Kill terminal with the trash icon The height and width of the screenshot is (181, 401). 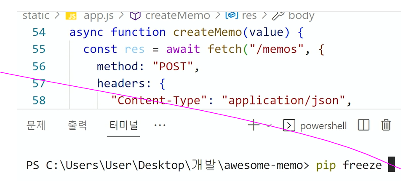pyautogui.click(x=386, y=125)
